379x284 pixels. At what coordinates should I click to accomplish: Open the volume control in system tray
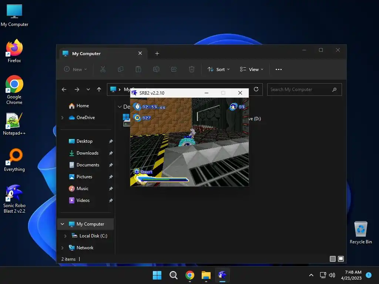click(332, 275)
